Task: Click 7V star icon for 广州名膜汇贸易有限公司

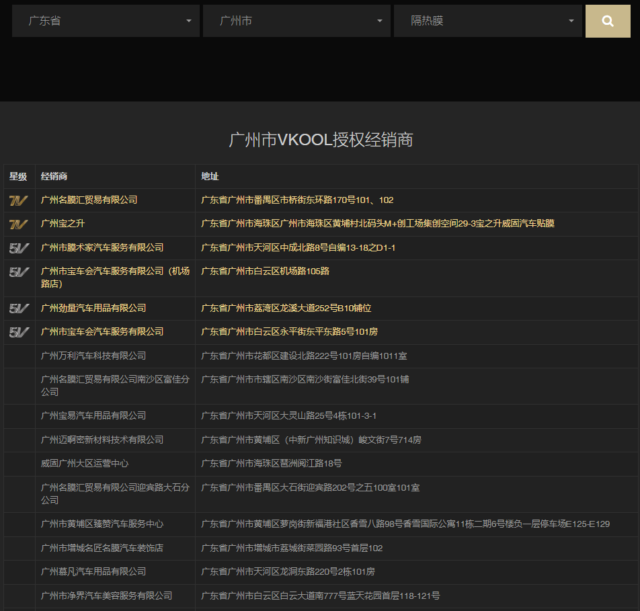Action: pyautogui.click(x=19, y=200)
